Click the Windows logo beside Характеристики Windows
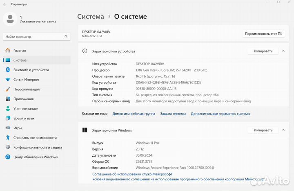Viewport: 294px width, 191px height. [x=85, y=130]
